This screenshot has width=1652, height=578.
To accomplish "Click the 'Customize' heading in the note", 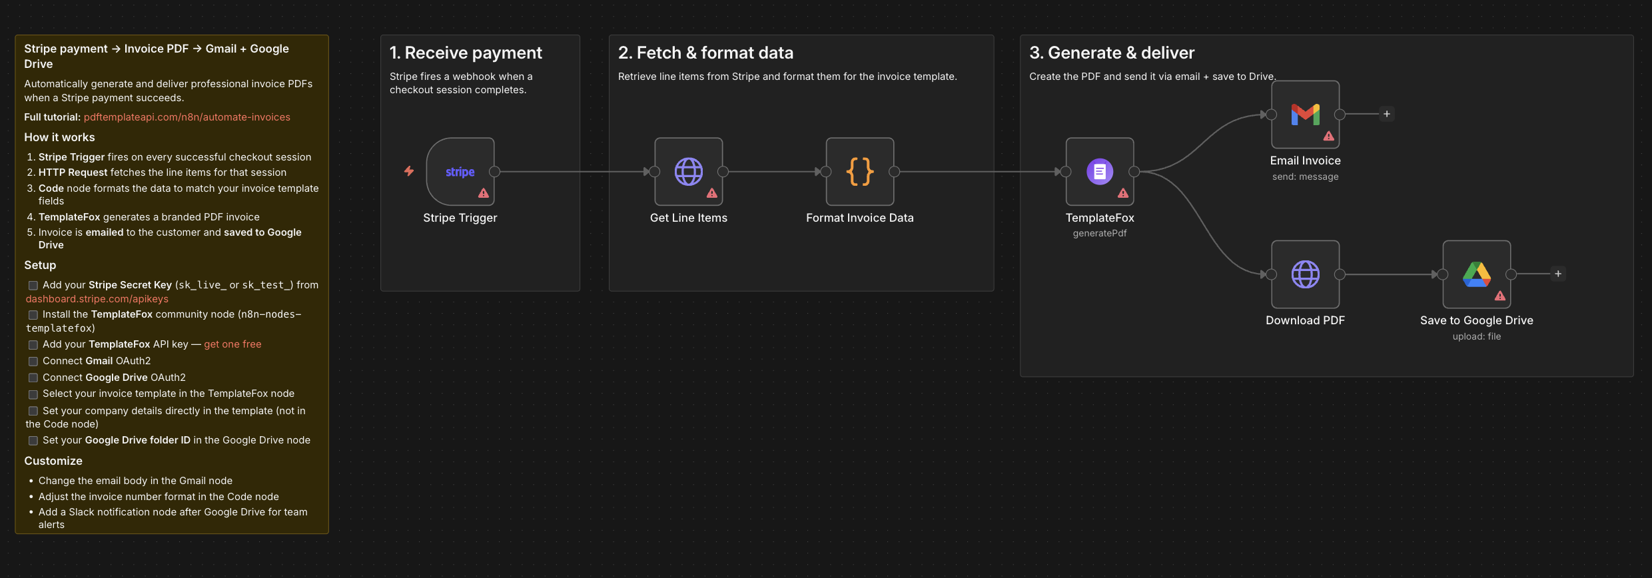I will click(x=53, y=461).
